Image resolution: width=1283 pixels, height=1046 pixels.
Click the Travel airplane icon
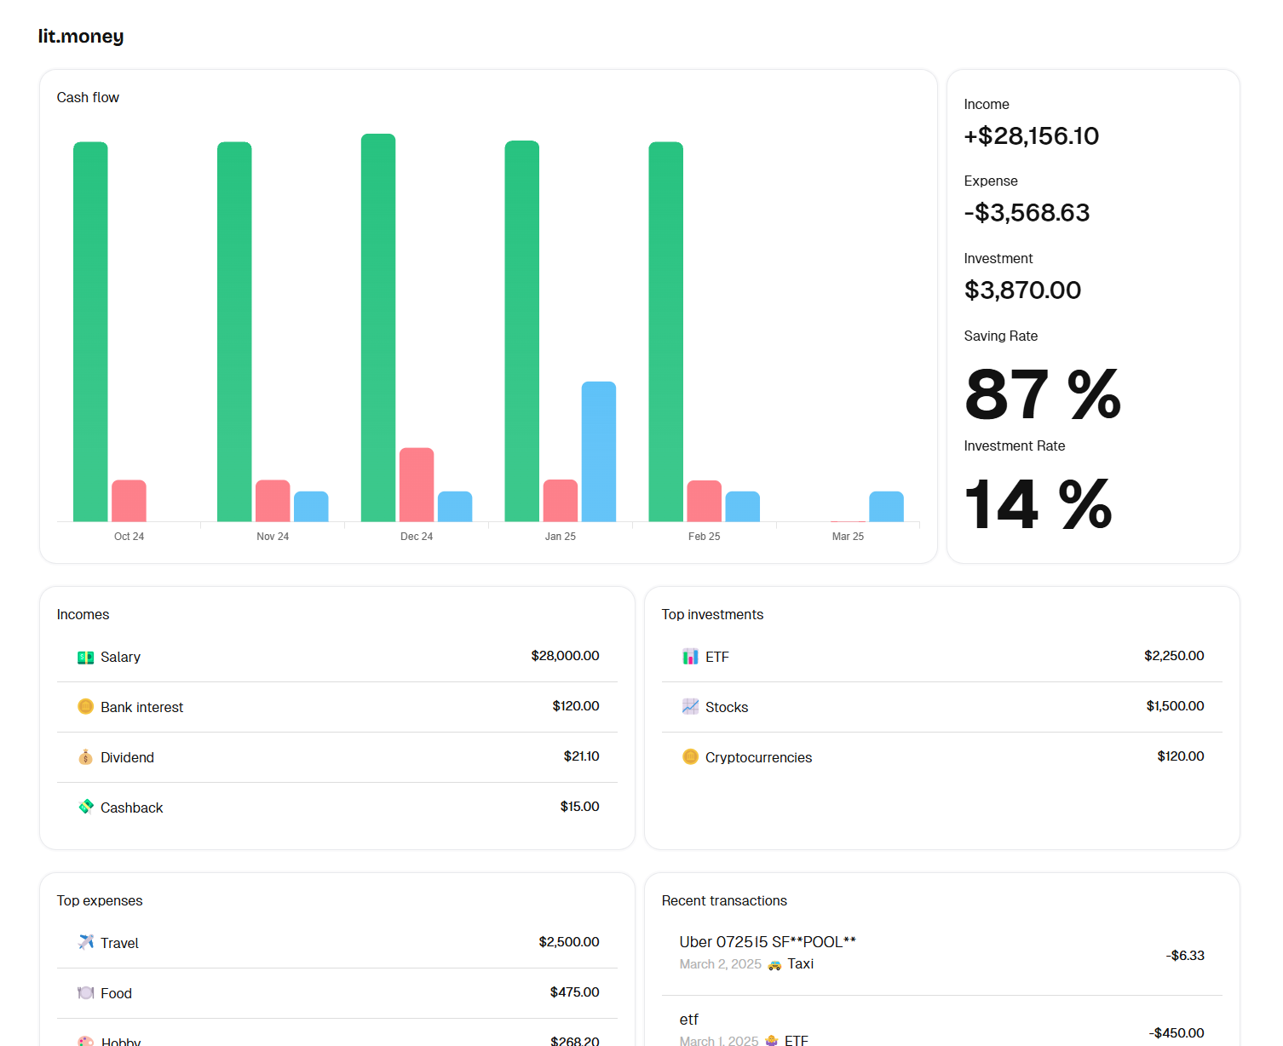coord(85,942)
